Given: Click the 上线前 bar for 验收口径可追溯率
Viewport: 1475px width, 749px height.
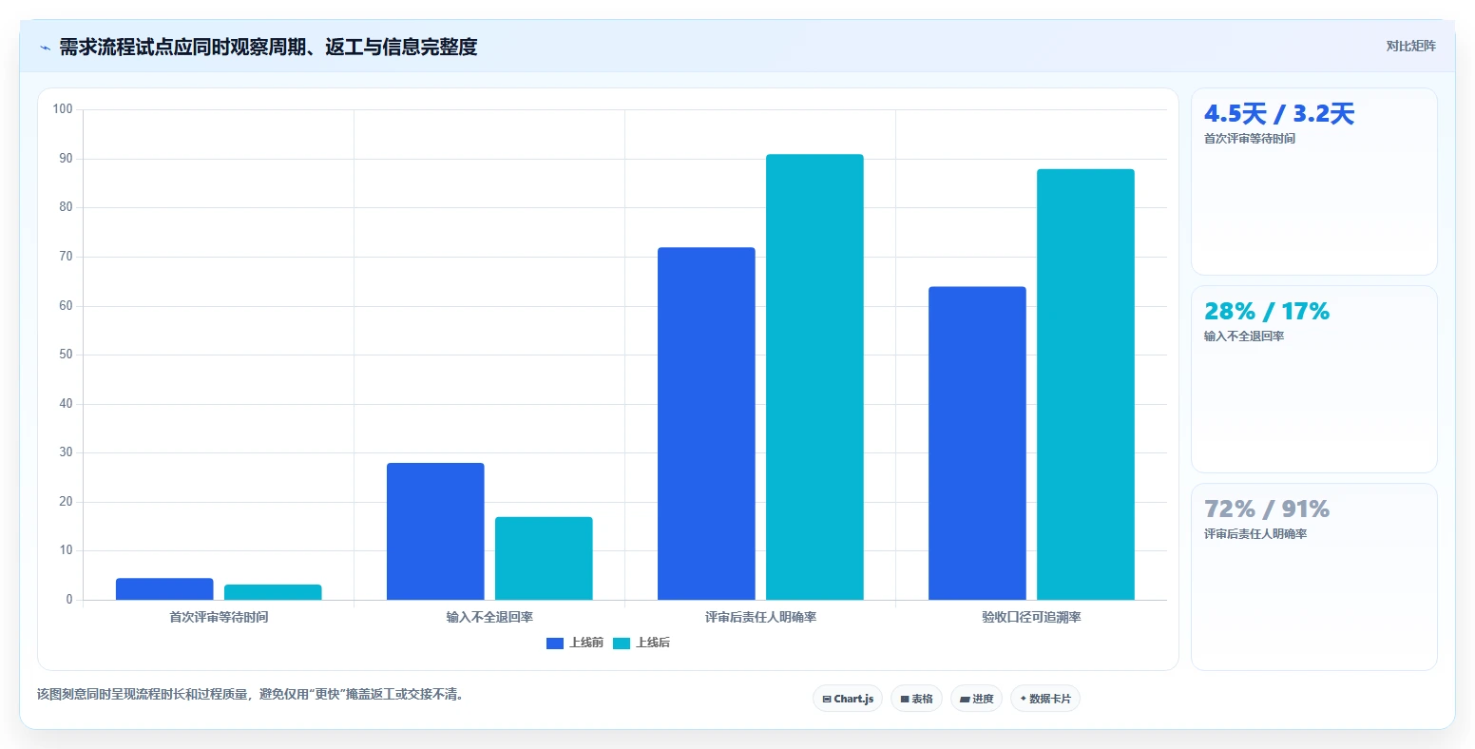Looking at the screenshot, I should [977, 443].
